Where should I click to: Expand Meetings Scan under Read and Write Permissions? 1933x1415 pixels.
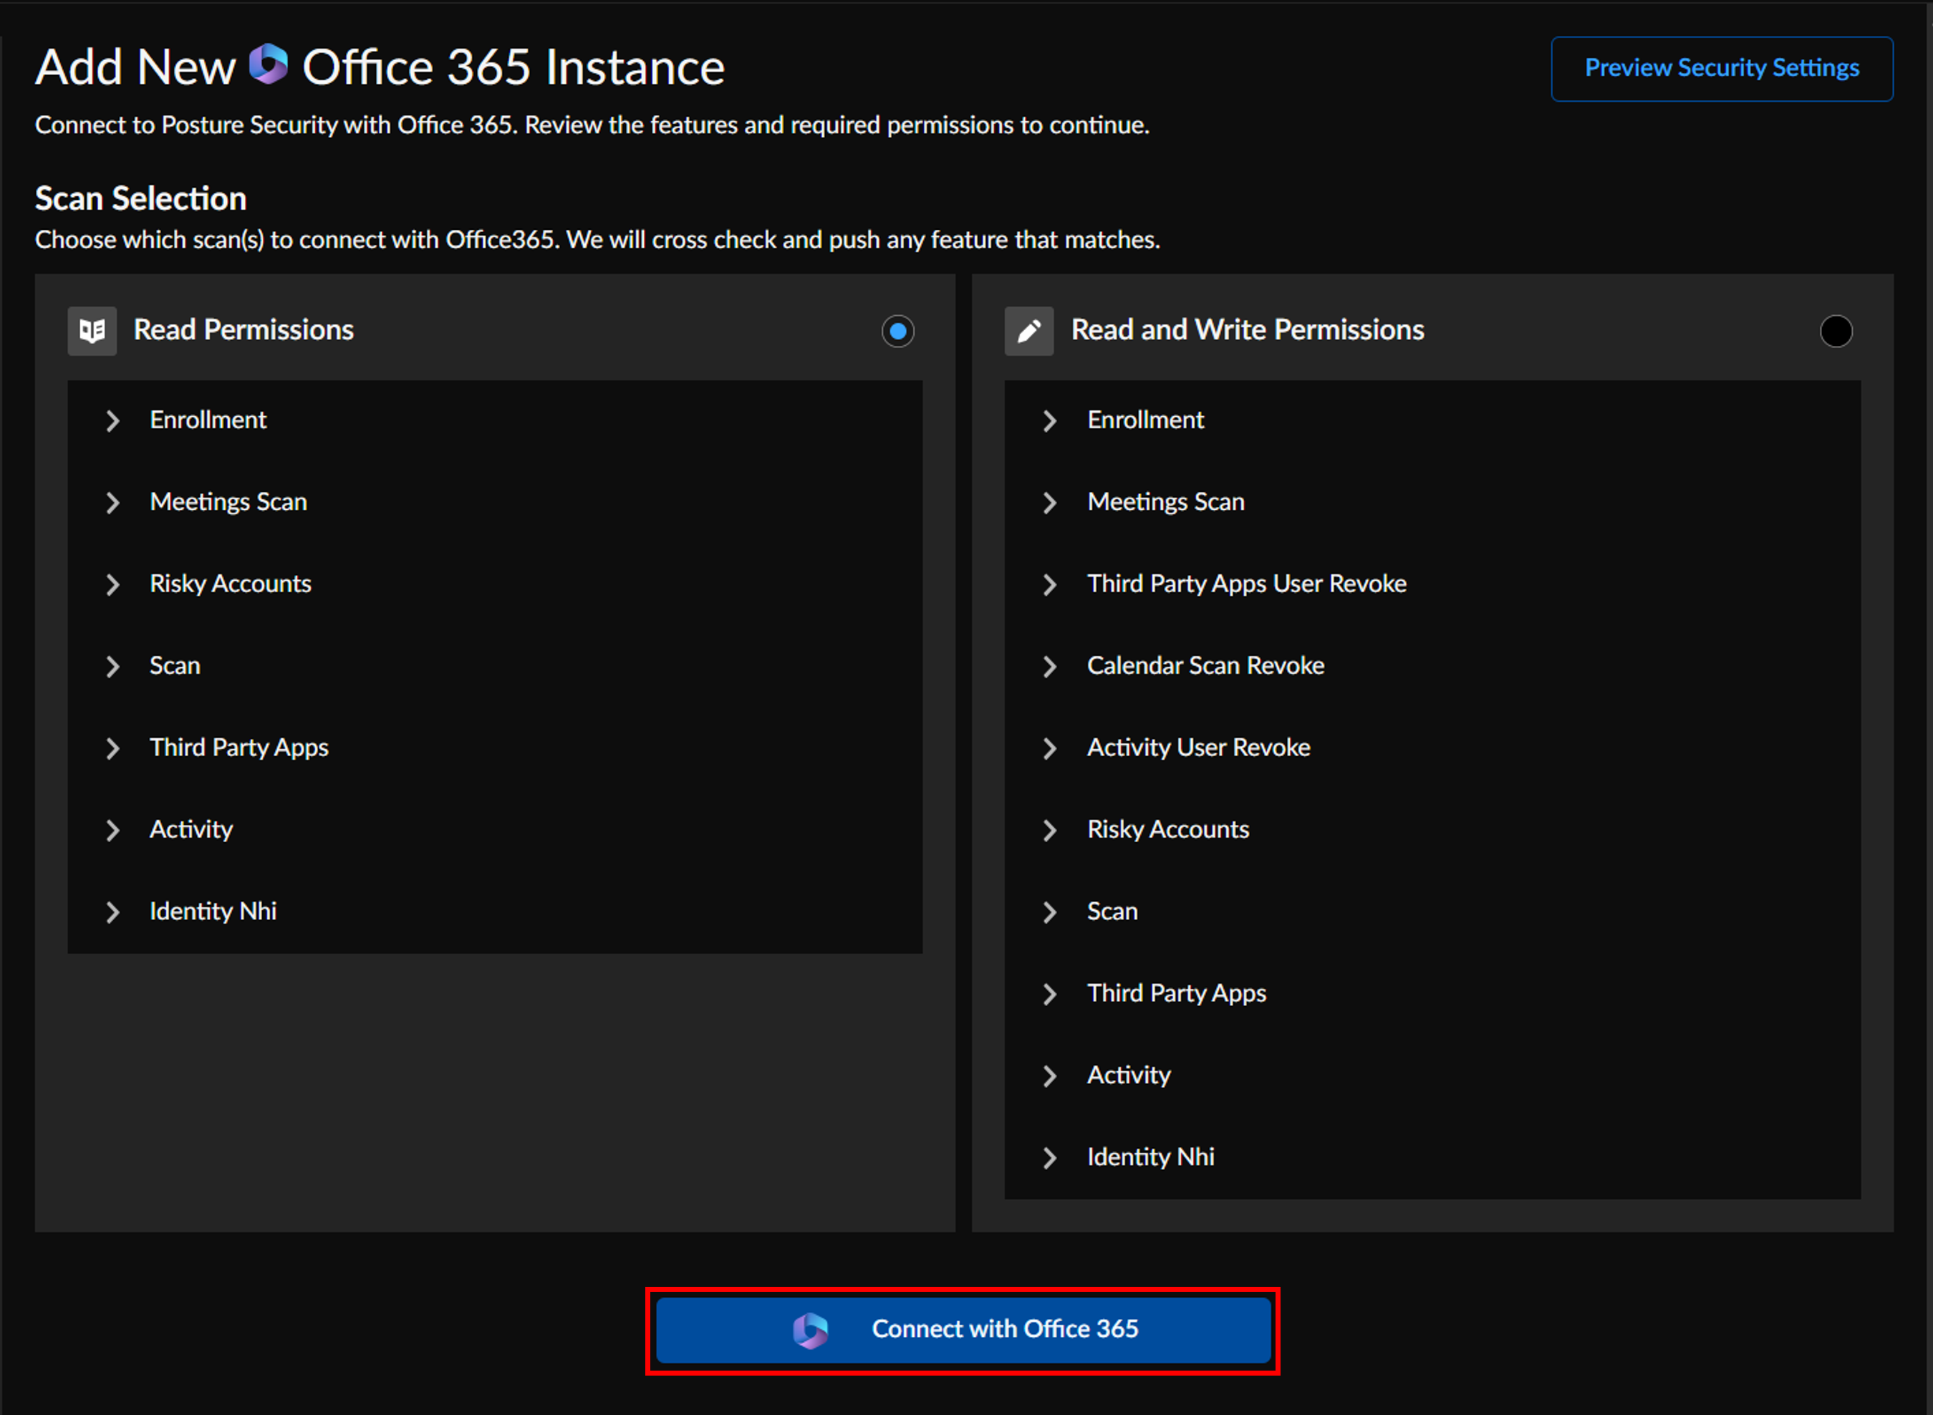pyautogui.click(x=1049, y=503)
